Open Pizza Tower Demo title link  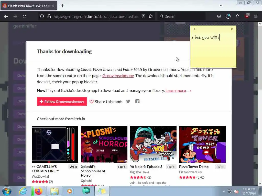(194, 167)
